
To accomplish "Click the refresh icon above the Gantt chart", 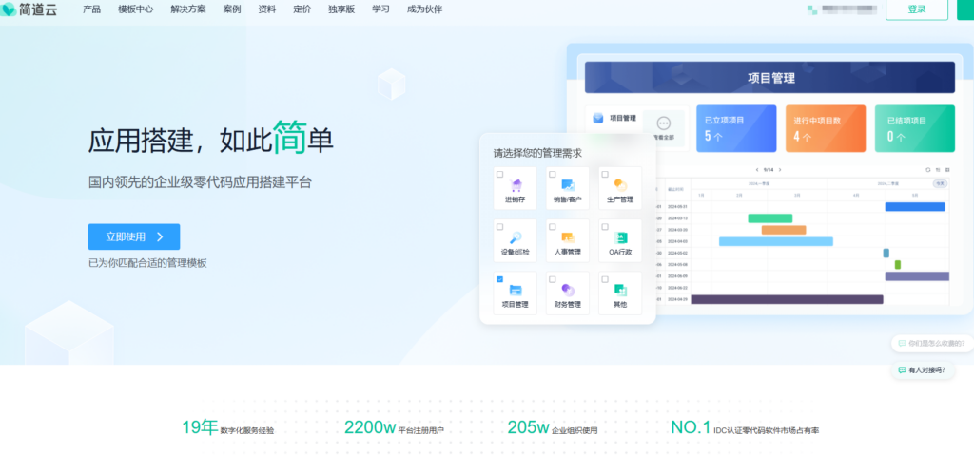I will 928,169.
